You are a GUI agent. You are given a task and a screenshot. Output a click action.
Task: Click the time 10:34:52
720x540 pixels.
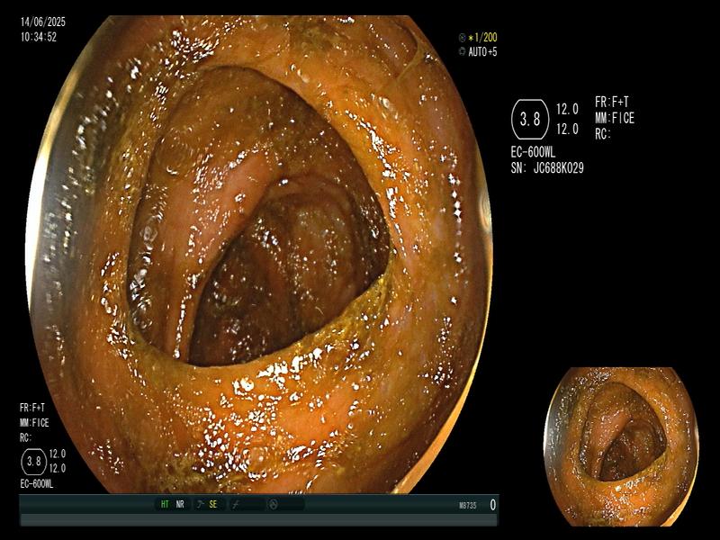click(39, 37)
